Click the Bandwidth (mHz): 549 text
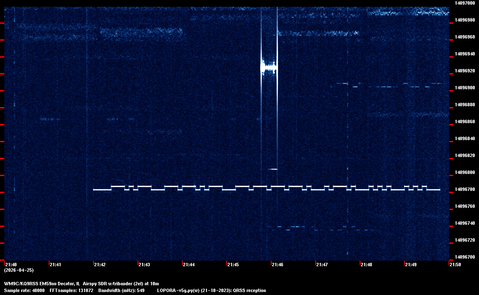Viewport: 479px width, 295px height. click(x=122, y=290)
